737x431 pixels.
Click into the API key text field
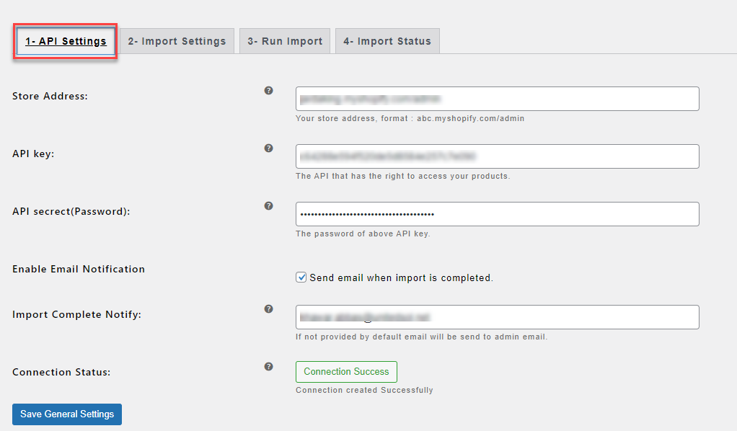(497, 156)
